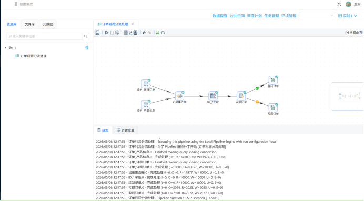This screenshot has height=201, width=364.
Task: Switch to the 资源库 tab
Action: (x=12, y=24)
